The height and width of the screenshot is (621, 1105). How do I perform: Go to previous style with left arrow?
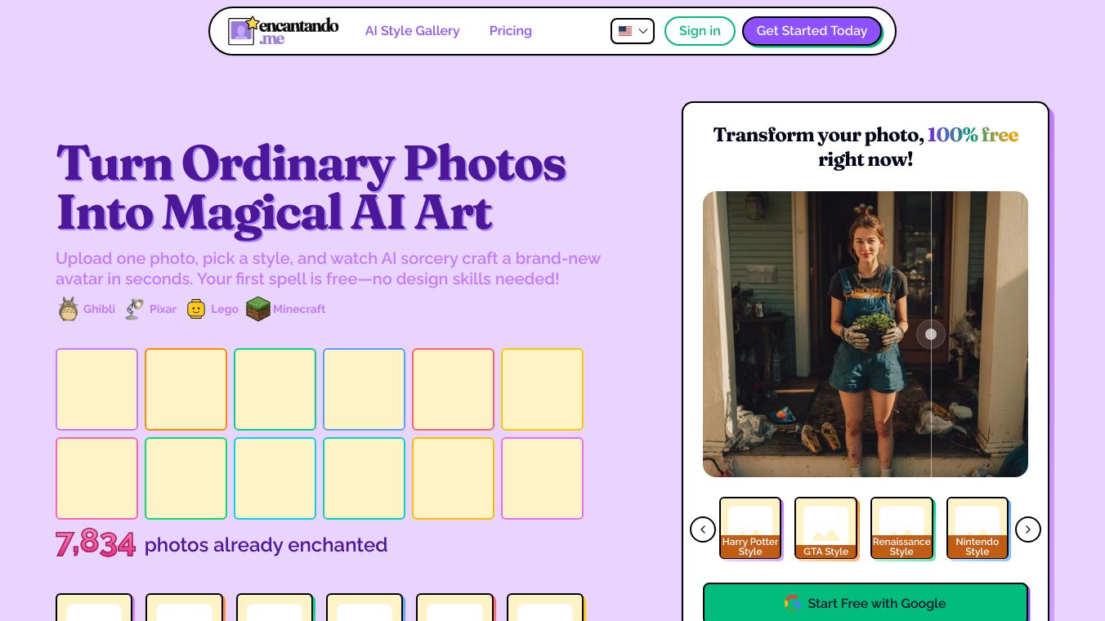703,529
